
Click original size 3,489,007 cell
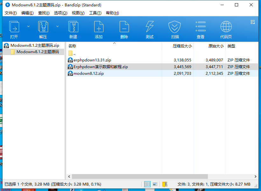click(214, 60)
